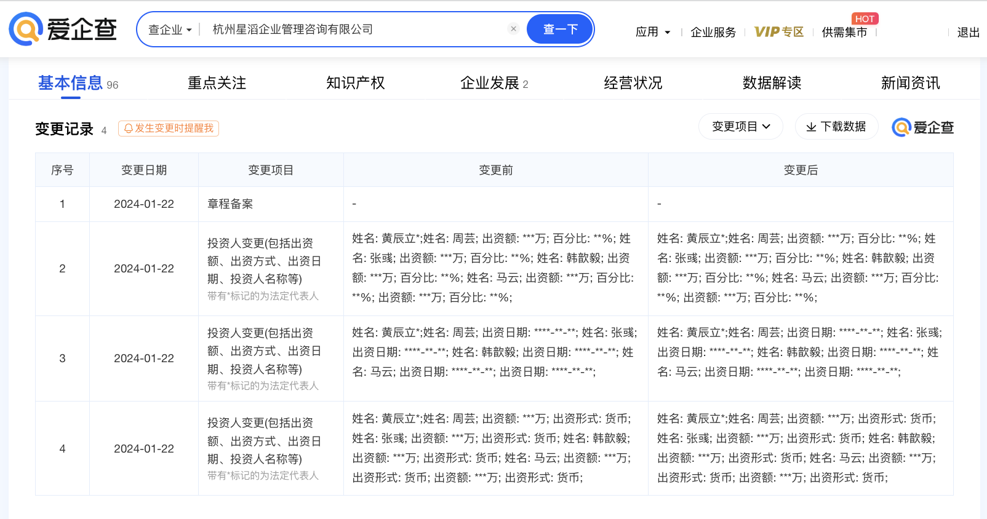Open the 知识产权 tab
The image size is (987, 519).
pyautogui.click(x=356, y=83)
